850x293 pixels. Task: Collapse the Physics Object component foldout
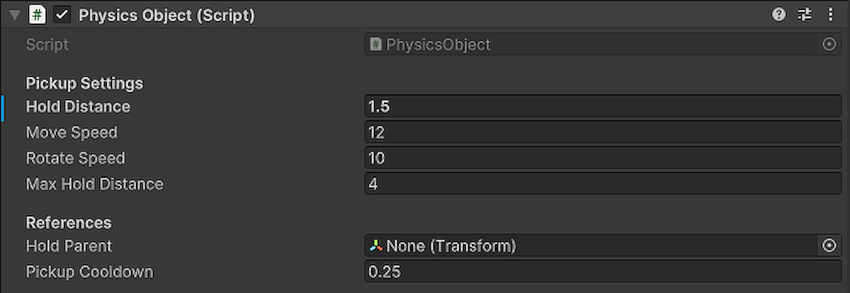pyautogui.click(x=14, y=14)
